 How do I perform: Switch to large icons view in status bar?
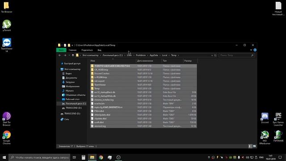coord(254,146)
